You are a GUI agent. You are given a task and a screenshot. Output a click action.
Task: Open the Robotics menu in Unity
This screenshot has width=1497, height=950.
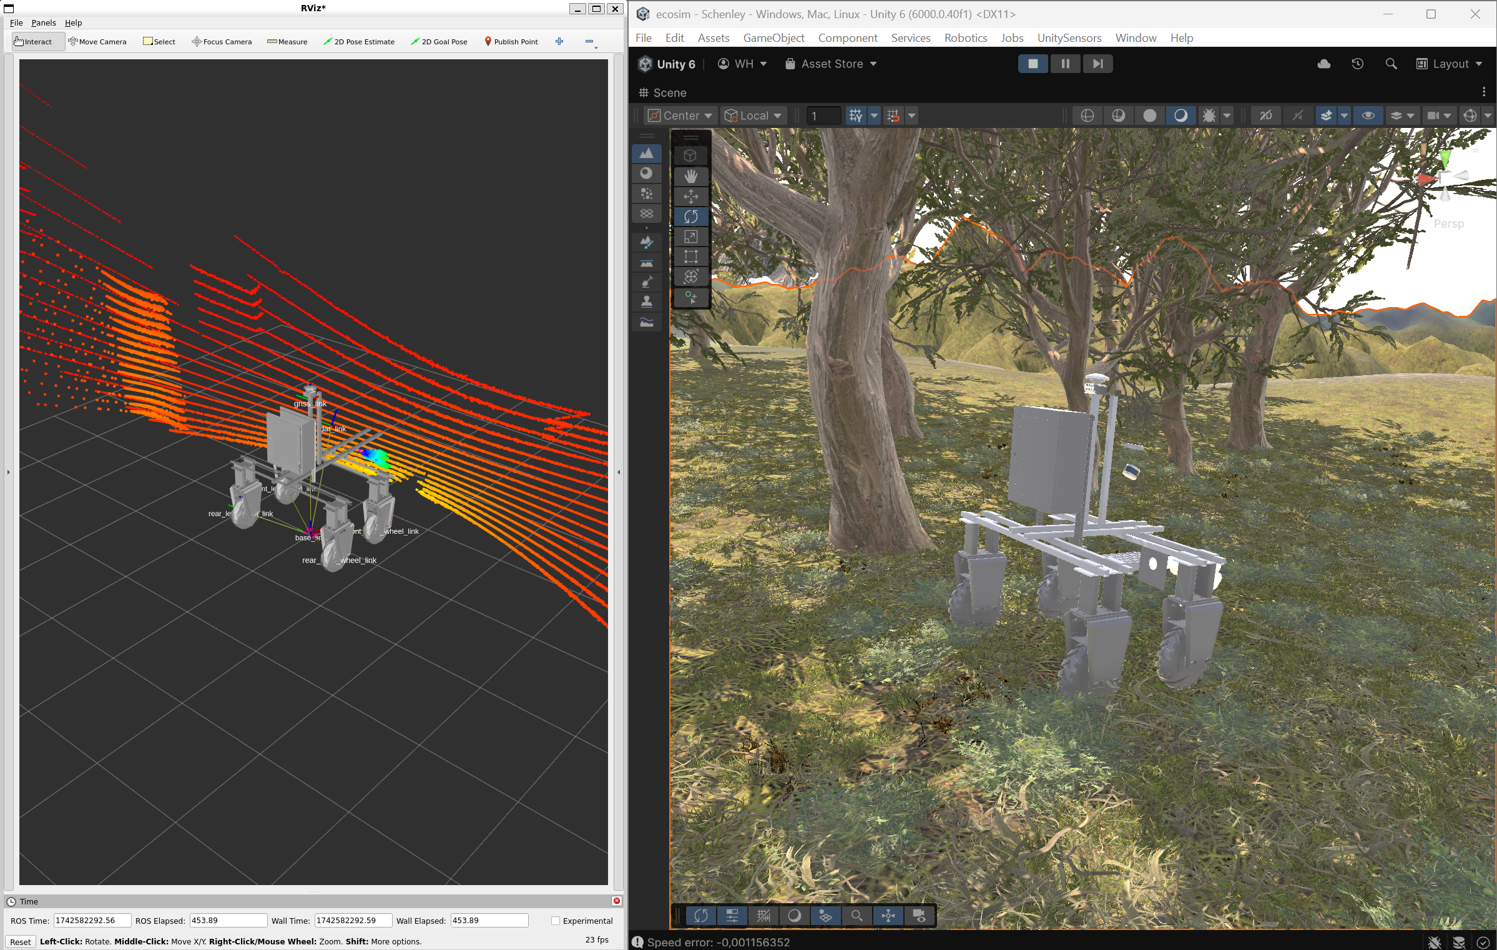(x=965, y=38)
